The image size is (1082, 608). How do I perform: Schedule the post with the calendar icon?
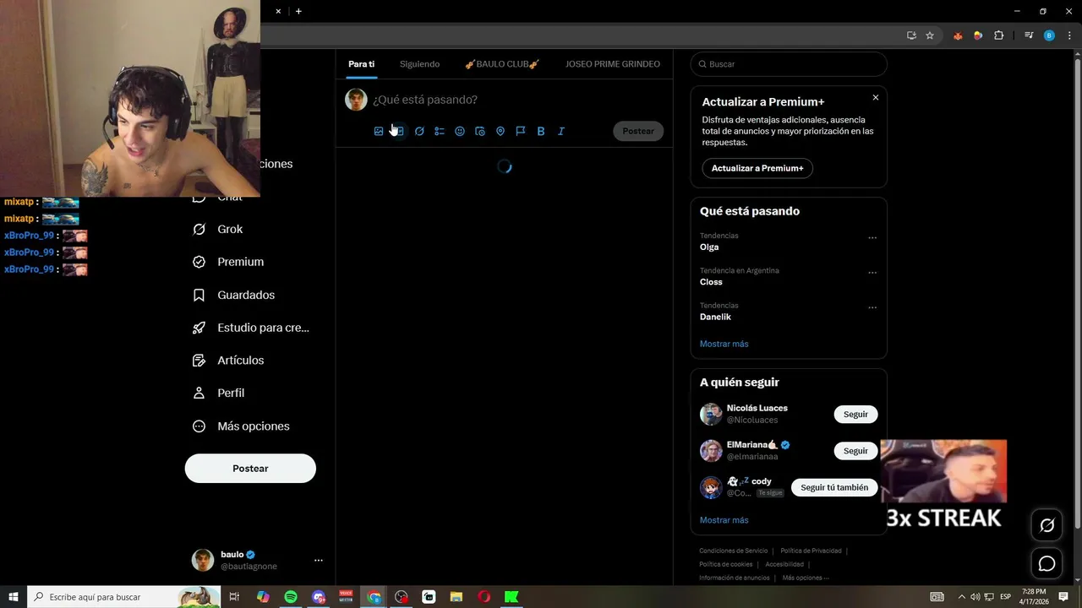click(x=480, y=131)
